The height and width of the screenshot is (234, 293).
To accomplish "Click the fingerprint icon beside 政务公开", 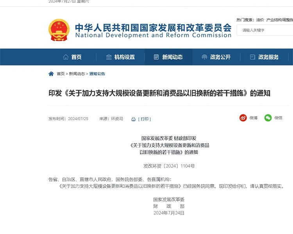I will (x=204, y=57).
